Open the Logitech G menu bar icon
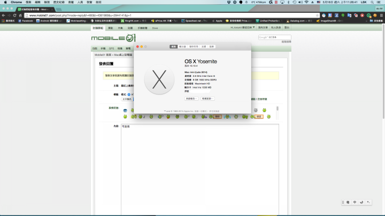This screenshot has height=216, width=385. [x=271, y=2]
